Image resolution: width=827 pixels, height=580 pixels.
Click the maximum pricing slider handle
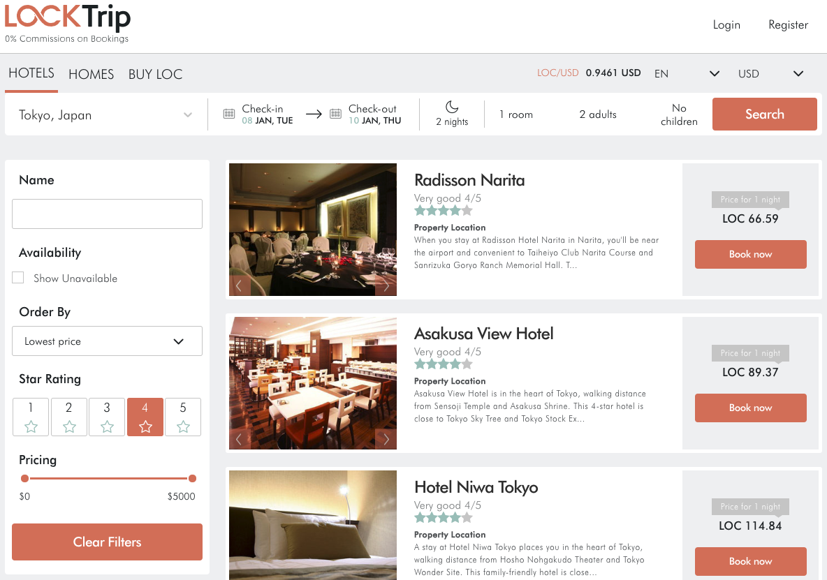(193, 478)
